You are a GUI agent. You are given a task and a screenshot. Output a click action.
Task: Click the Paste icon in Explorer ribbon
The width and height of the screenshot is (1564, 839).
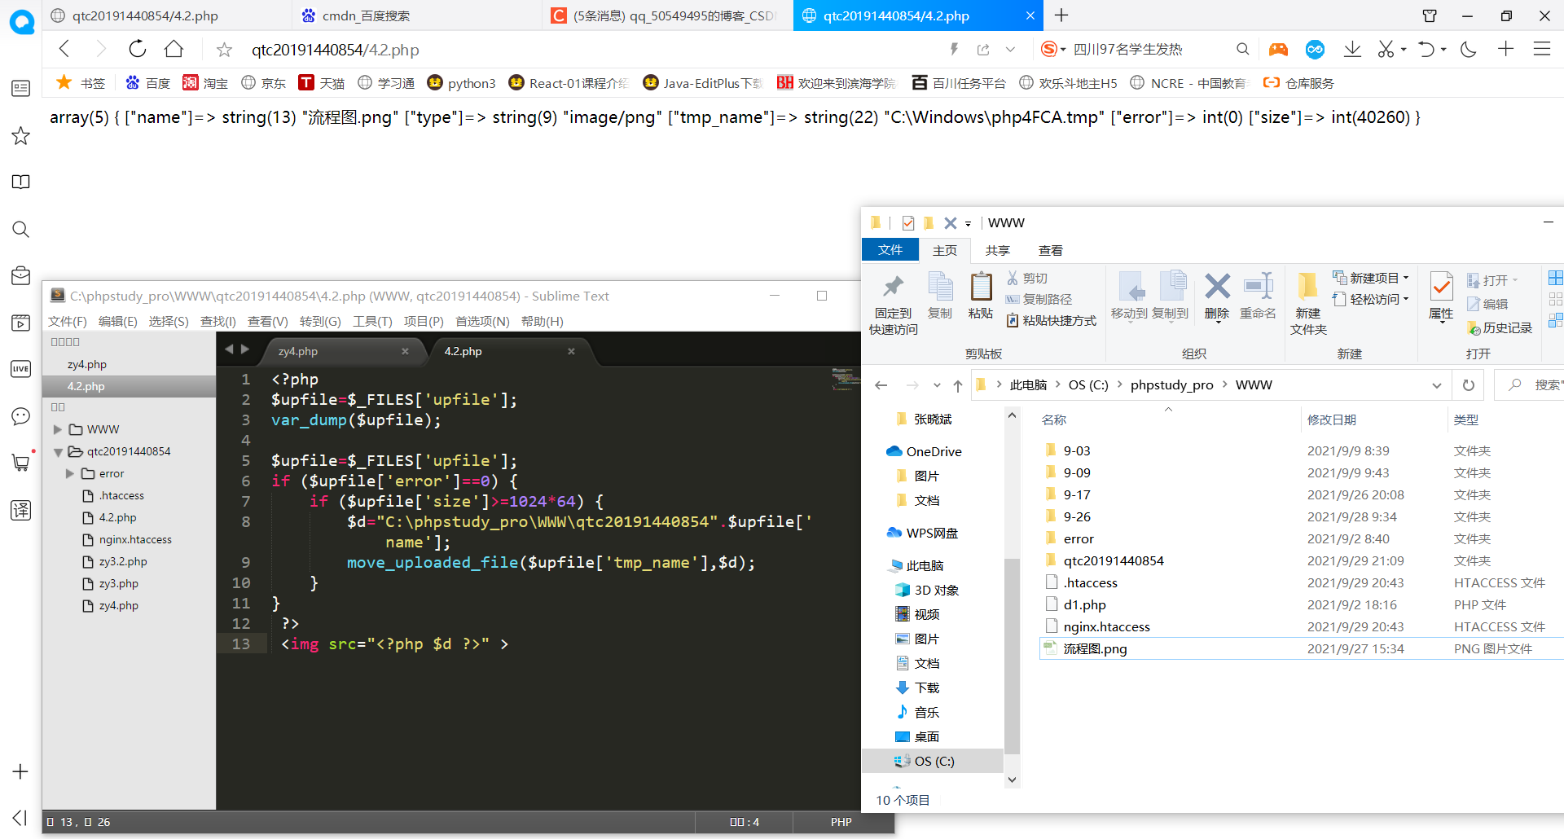981,296
